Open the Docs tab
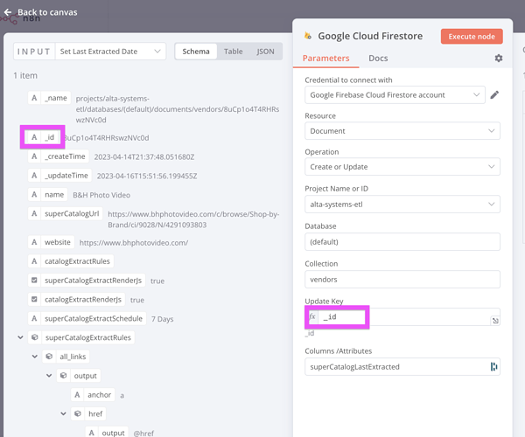The height and width of the screenshot is (437, 525). pyautogui.click(x=378, y=59)
